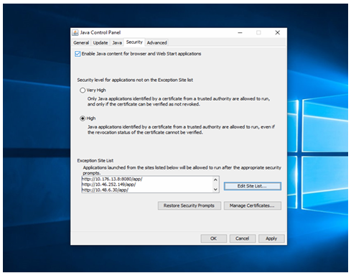Close the Java Control Panel window
Viewport: 351px width, 273px height.
[277, 32]
